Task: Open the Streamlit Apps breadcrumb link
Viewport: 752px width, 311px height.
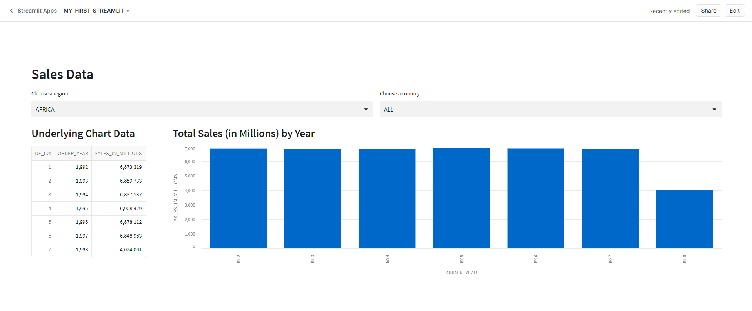Action: click(x=37, y=11)
